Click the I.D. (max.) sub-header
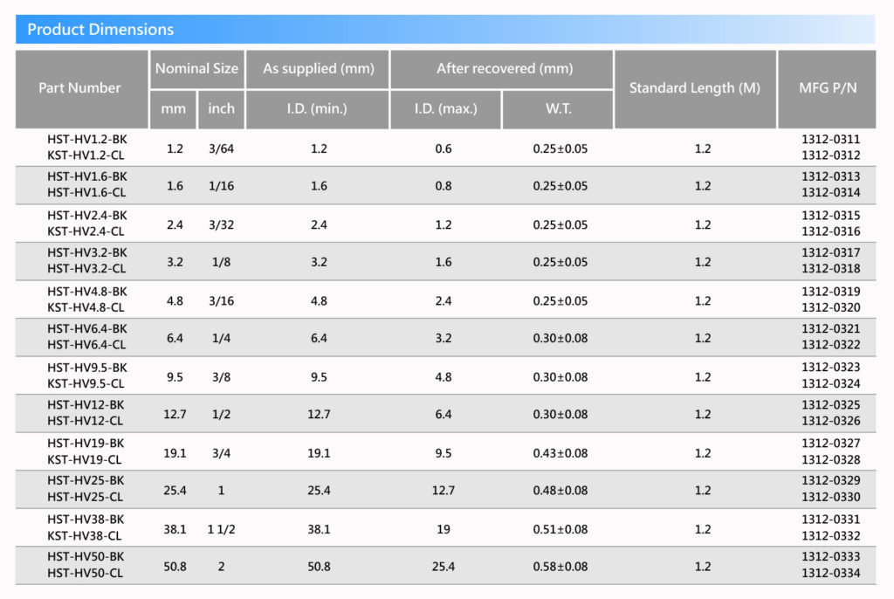The width and height of the screenshot is (894, 599). coord(444,109)
